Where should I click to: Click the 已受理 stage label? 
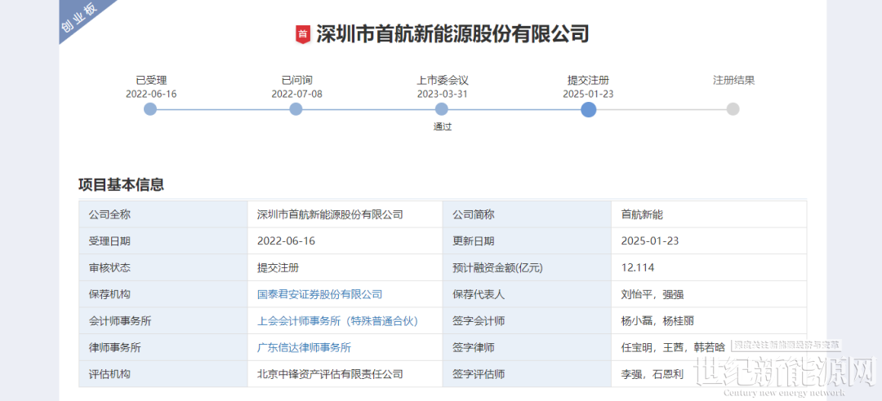click(x=151, y=81)
